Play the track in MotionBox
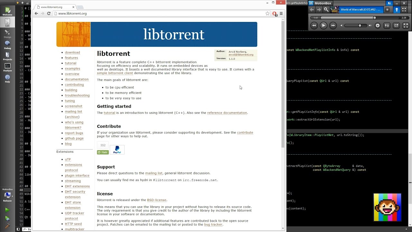The height and width of the screenshot is (232, 412). (x=323, y=25)
